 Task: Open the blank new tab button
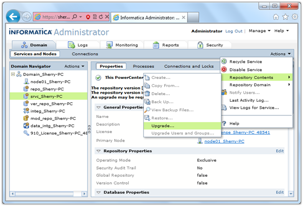pos(193,17)
